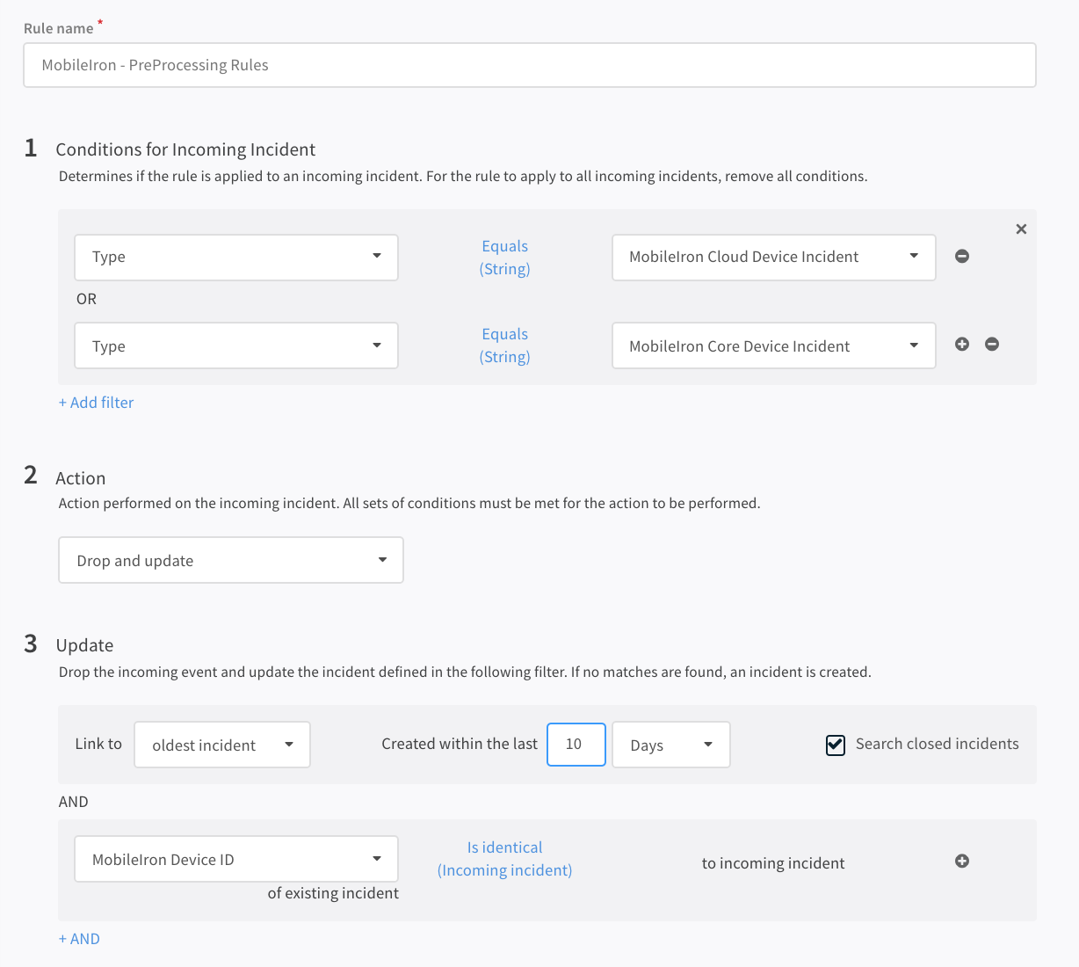This screenshot has width=1079, height=967.
Task: Click the + AND link
Action: (x=78, y=938)
